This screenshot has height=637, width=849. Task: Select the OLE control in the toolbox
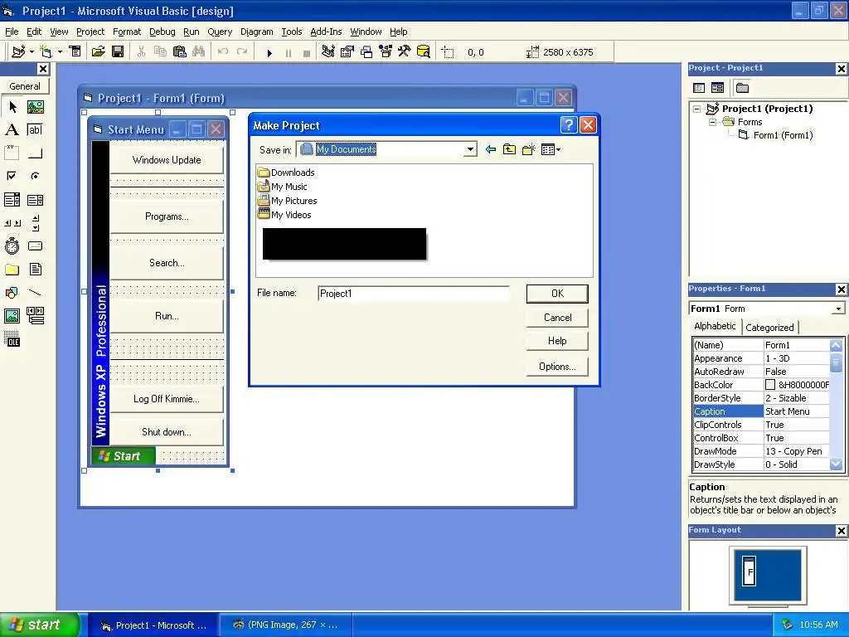[x=12, y=339]
